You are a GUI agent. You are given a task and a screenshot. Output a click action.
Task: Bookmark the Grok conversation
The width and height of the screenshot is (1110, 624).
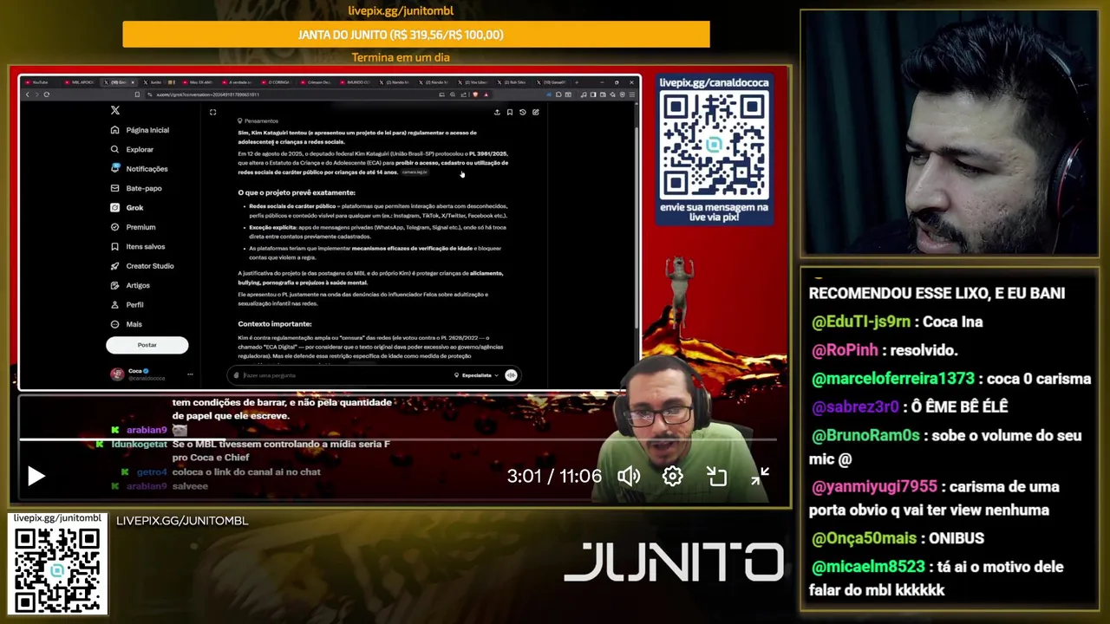(510, 112)
